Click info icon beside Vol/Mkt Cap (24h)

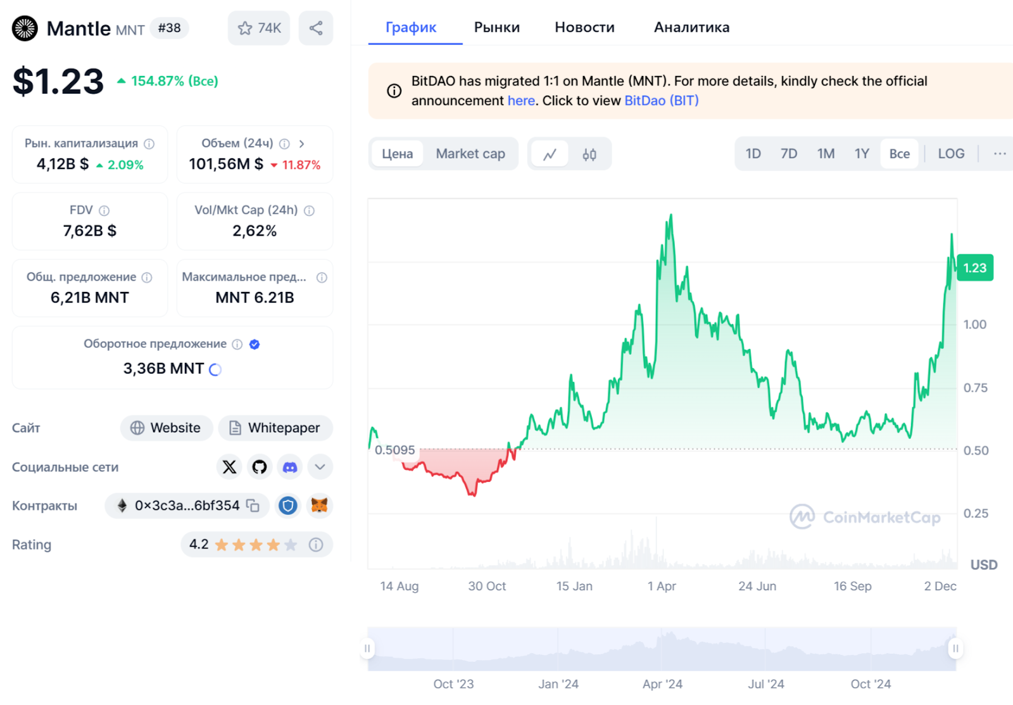pos(310,210)
